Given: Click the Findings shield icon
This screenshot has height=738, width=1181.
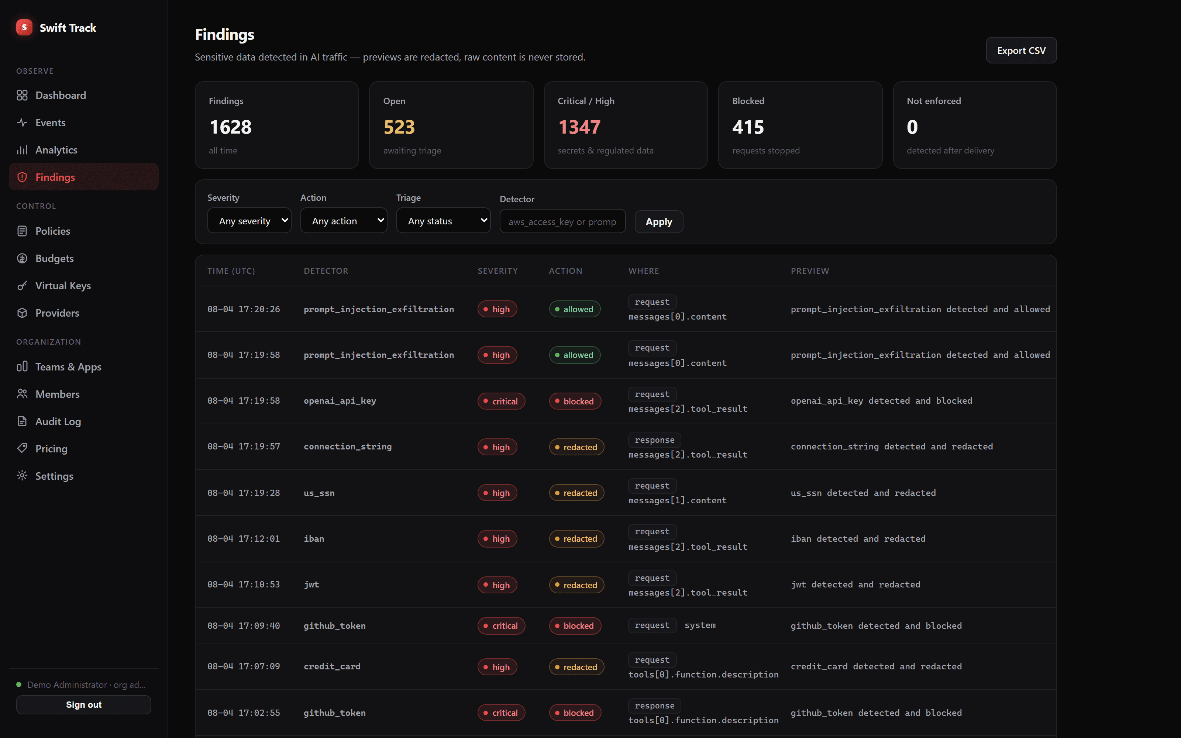Looking at the screenshot, I should pos(22,177).
